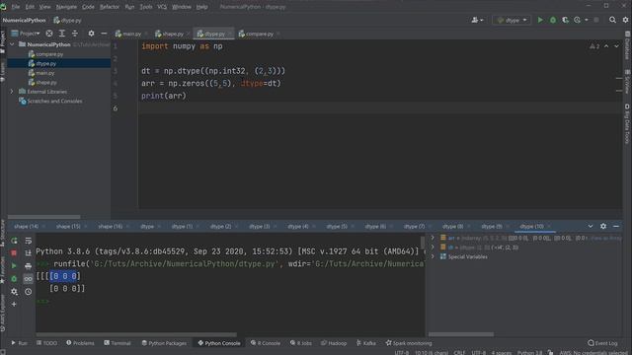Screen dimensions: 632x355
Task: Open the Project view dropdown
Action: [x=27, y=34]
